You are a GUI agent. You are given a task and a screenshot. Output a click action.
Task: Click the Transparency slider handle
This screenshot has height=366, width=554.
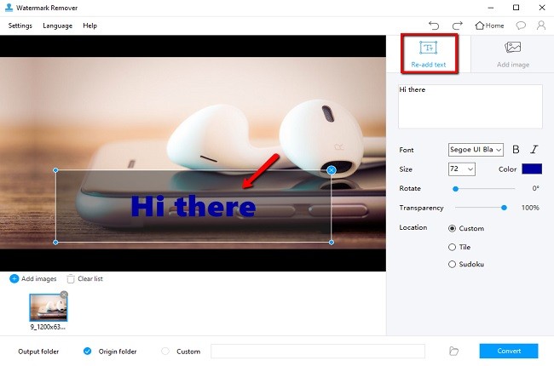point(505,208)
